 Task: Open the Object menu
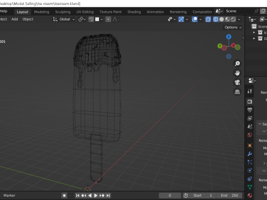coord(28,19)
